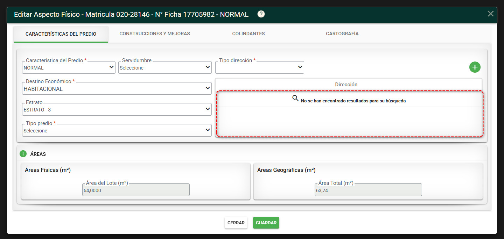504x239 pixels.
Task: Switch to Características del Predio tab
Action: (x=61, y=34)
